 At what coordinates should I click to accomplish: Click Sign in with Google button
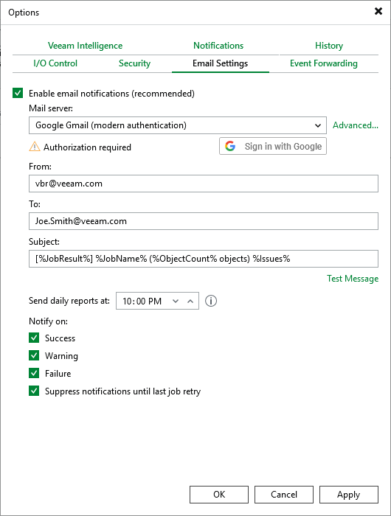point(273,146)
